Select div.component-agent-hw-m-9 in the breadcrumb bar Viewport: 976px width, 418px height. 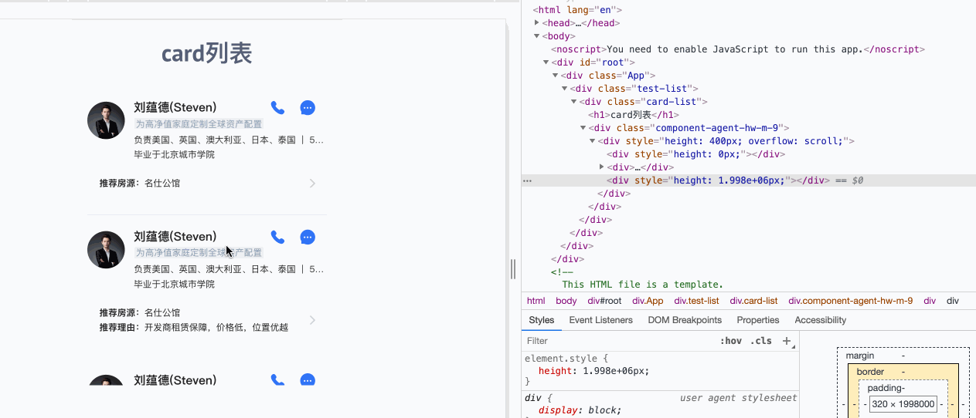point(850,301)
